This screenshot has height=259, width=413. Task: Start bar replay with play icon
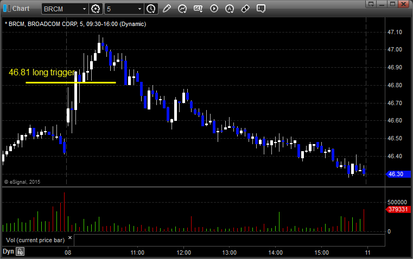coord(214,9)
